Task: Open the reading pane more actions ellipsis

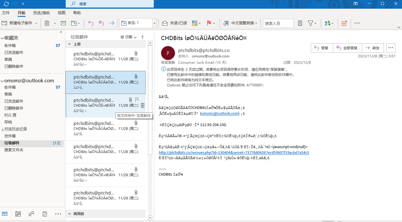Action: [391, 48]
